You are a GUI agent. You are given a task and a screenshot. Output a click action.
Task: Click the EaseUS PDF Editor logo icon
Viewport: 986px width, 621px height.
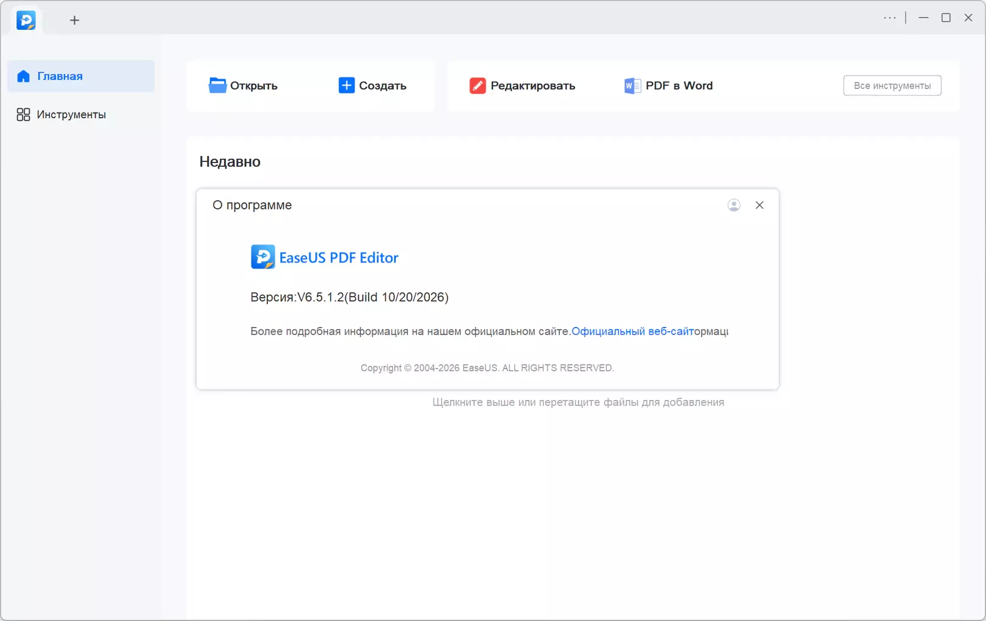coord(262,257)
